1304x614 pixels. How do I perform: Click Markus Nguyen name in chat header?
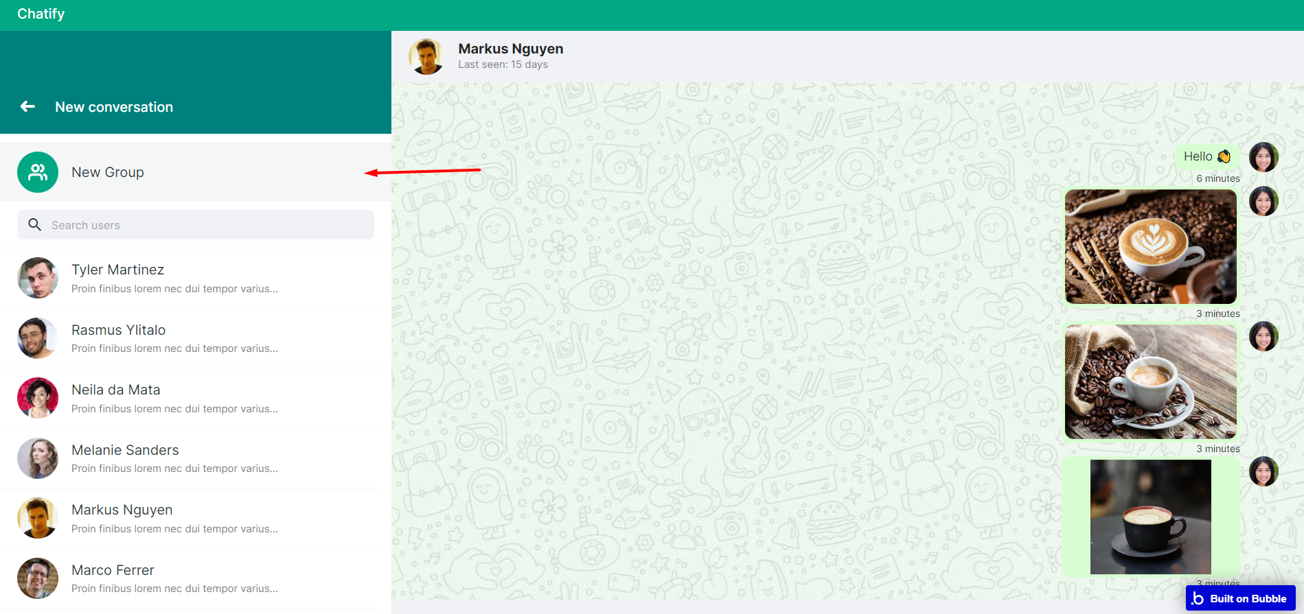pyautogui.click(x=511, y=49)
